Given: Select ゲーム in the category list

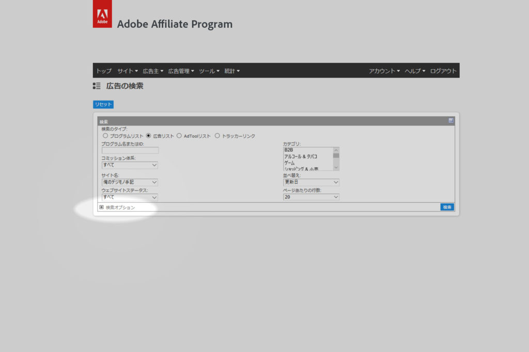Looking at the screenshot, I should [289, 163].
